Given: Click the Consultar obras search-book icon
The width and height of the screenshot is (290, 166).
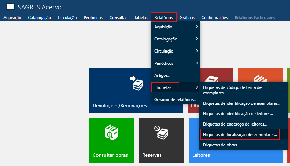Looking at the screenshot, I should click(112, 132).
